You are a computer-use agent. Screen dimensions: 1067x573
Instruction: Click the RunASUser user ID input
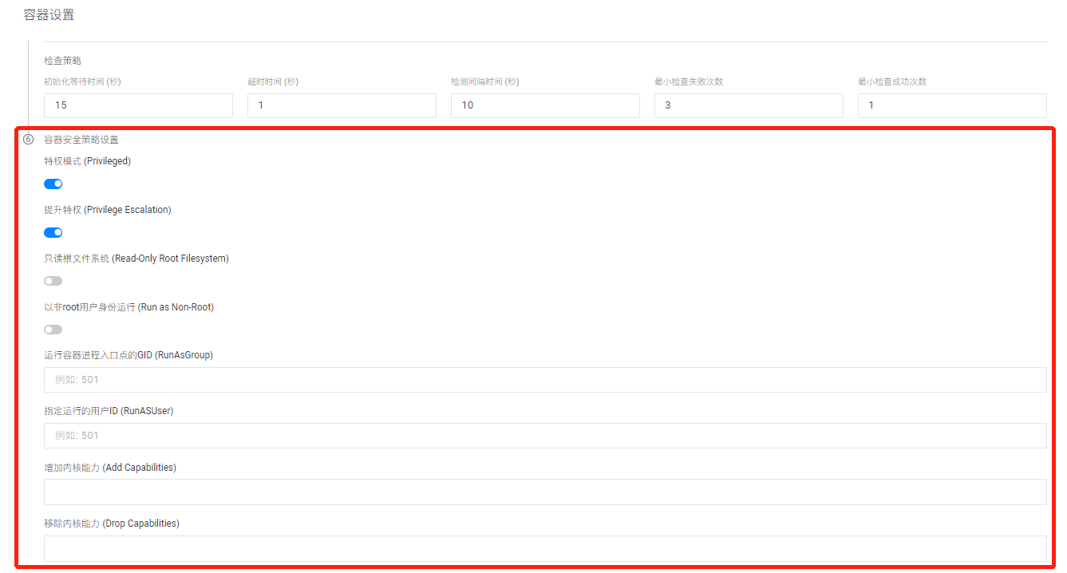coord(545,436)
